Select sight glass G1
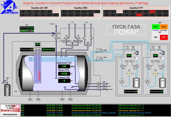Screen dimensions: 171x117 point(137,53)
